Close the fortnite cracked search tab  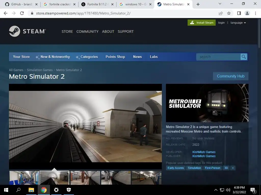(x=74, y=4)
